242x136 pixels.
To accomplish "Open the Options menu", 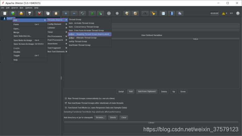I will (x=29, y=8).
